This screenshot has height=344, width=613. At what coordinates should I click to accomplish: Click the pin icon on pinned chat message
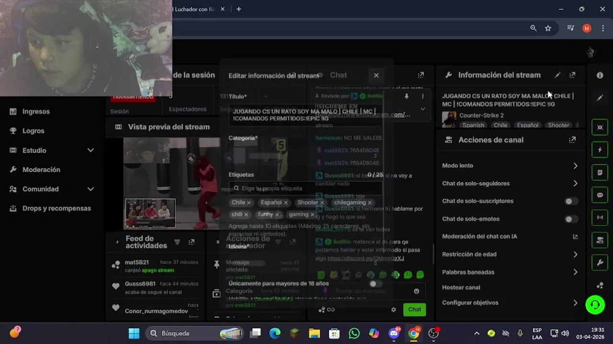(406, 96)
